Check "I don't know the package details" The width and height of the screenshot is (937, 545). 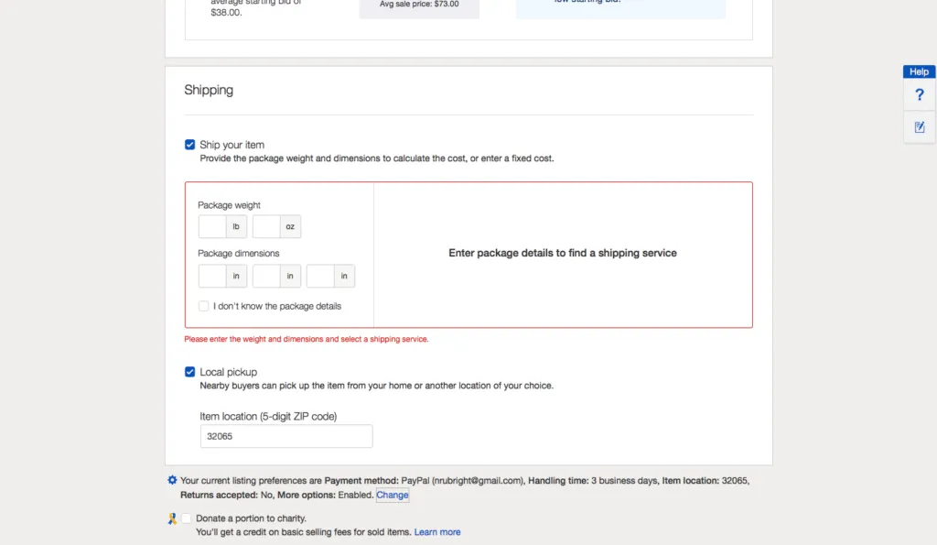point(203,305)
